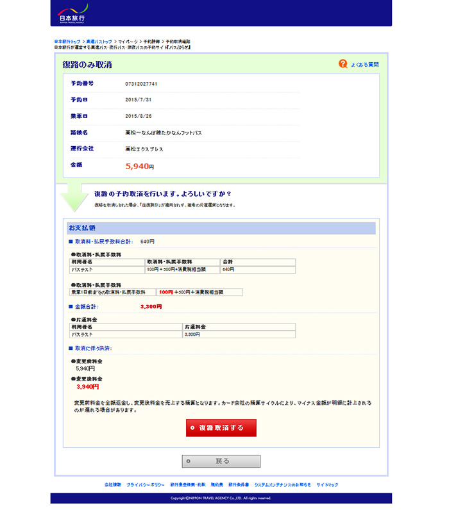The width and height of the screenshot is (449, 510).
Task: Click the 旅行条件書 footer link
Action: pos(239,485)
